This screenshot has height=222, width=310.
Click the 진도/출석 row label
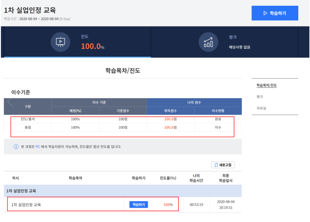28,119
